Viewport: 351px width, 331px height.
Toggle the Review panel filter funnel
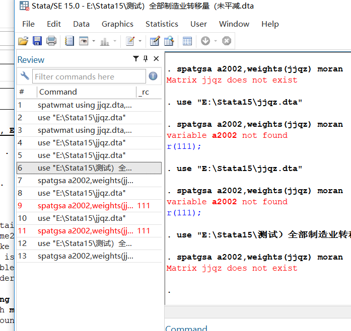tap(136, 59)
